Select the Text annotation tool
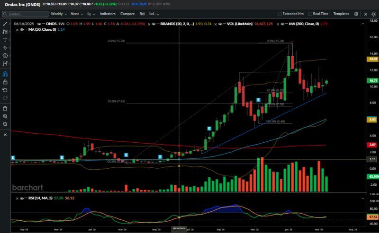The width and height of the screenshot is (379, 233). click(5, 40)
